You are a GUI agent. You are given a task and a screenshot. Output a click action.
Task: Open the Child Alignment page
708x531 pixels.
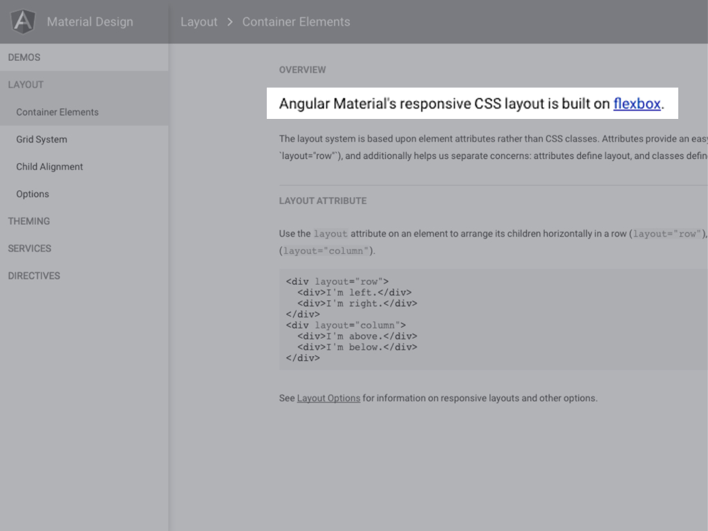(x=50, y=167)
